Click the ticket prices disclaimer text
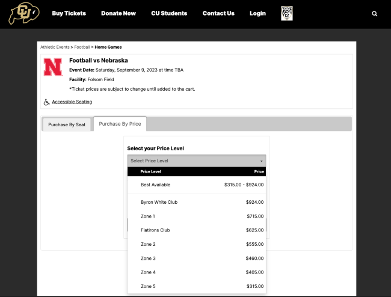 (132, 89)
